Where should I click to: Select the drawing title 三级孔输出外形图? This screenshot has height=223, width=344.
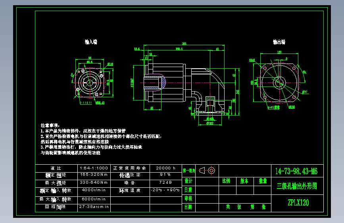point(297,186)
